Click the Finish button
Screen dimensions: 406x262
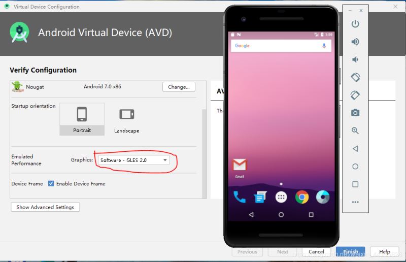pos(351,252)
